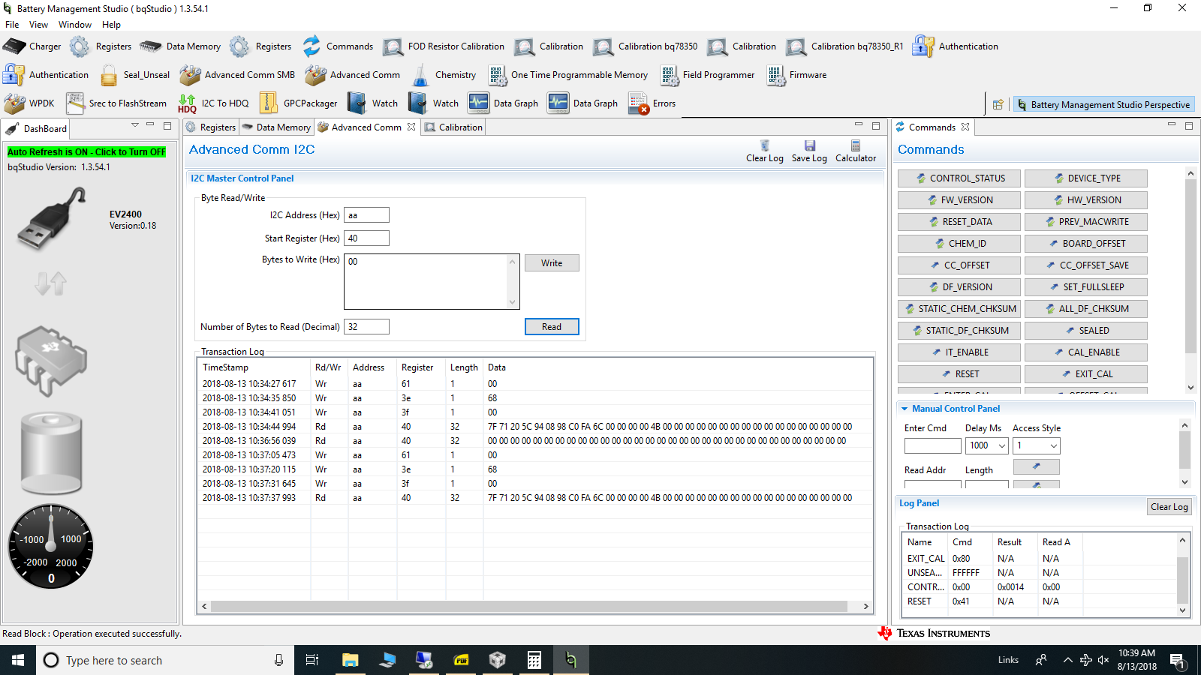Save the I2C transaction log
1201x675 pixels.
tap(809, 151)
